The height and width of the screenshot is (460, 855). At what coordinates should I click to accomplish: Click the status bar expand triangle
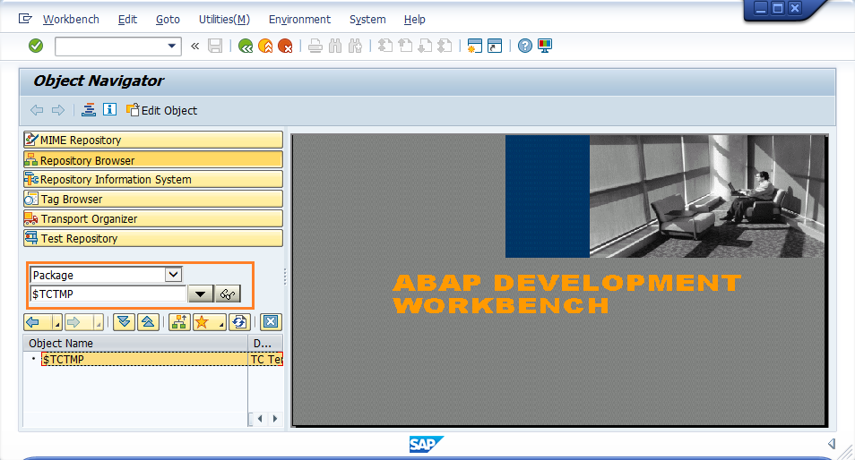click(832, 444)
